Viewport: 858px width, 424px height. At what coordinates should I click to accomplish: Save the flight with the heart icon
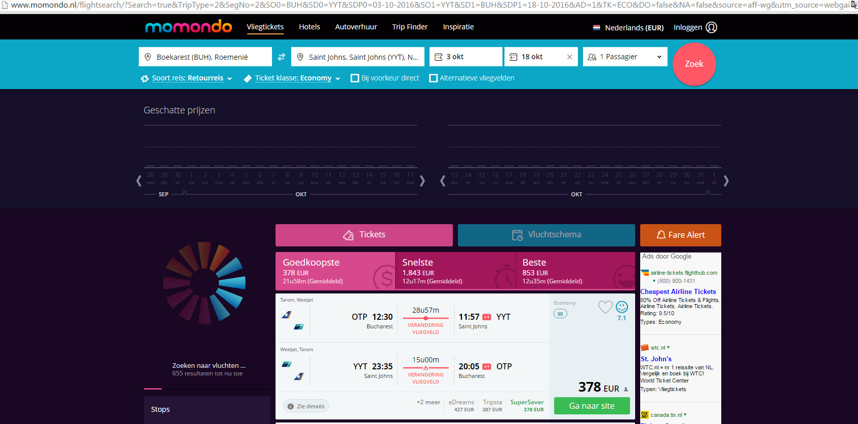(605, 307)
